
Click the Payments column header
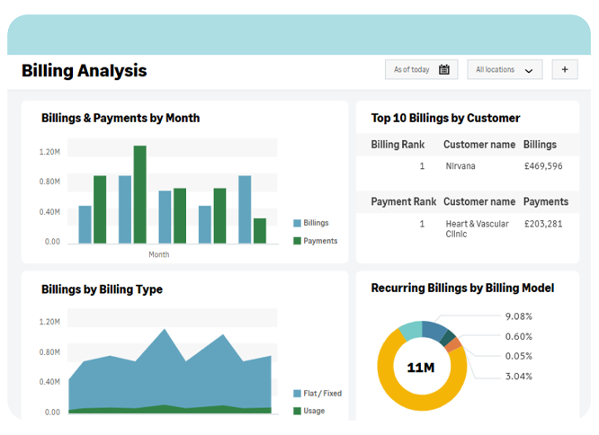(546, 201)
